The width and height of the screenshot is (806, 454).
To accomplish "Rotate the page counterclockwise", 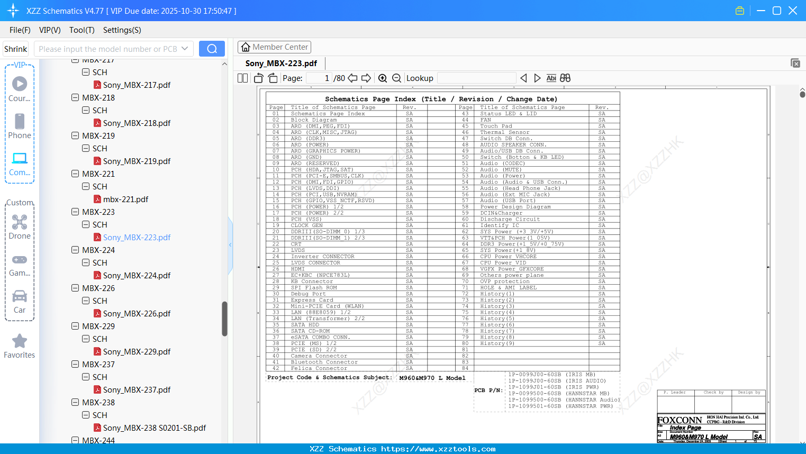I will pyautogui.click(x=259, y=78).
